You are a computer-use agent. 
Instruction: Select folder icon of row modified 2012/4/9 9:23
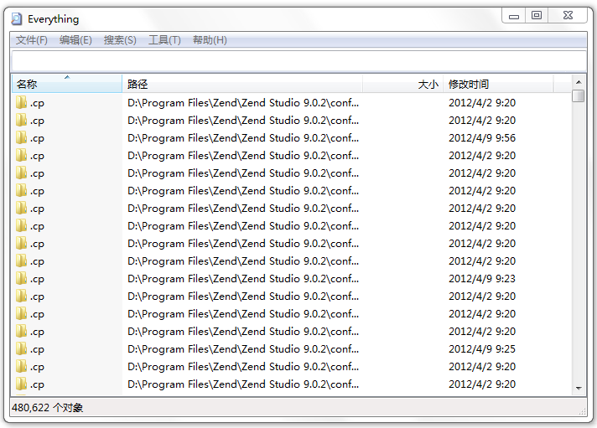[21, 278]
